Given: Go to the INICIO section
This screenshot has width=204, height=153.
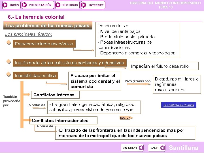Looking at the screenshot, I should [x=11, y=5].
